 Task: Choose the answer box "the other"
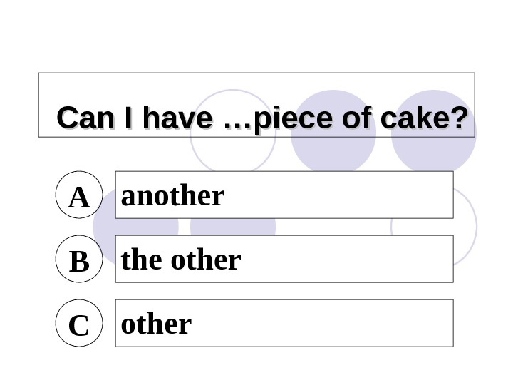tap(284, 259)
